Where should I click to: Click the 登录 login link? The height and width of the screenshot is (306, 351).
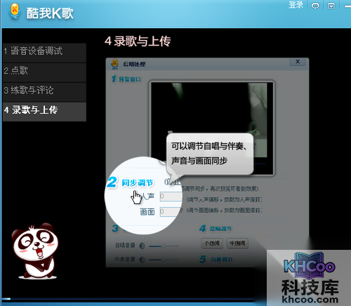point(296,5)
